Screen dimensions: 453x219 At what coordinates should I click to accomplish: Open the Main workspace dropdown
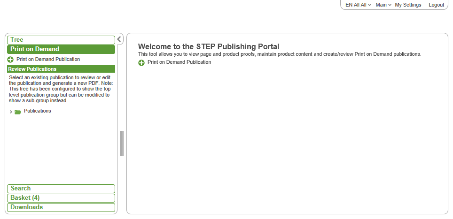tap(383, 5)
